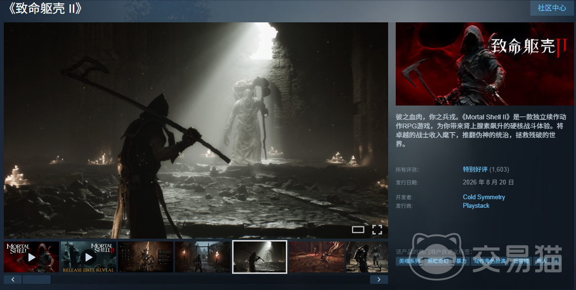Open developer Cold Symmetry link
The width and height of the screenshot is (576, 290).
click(x=484, y=197)
